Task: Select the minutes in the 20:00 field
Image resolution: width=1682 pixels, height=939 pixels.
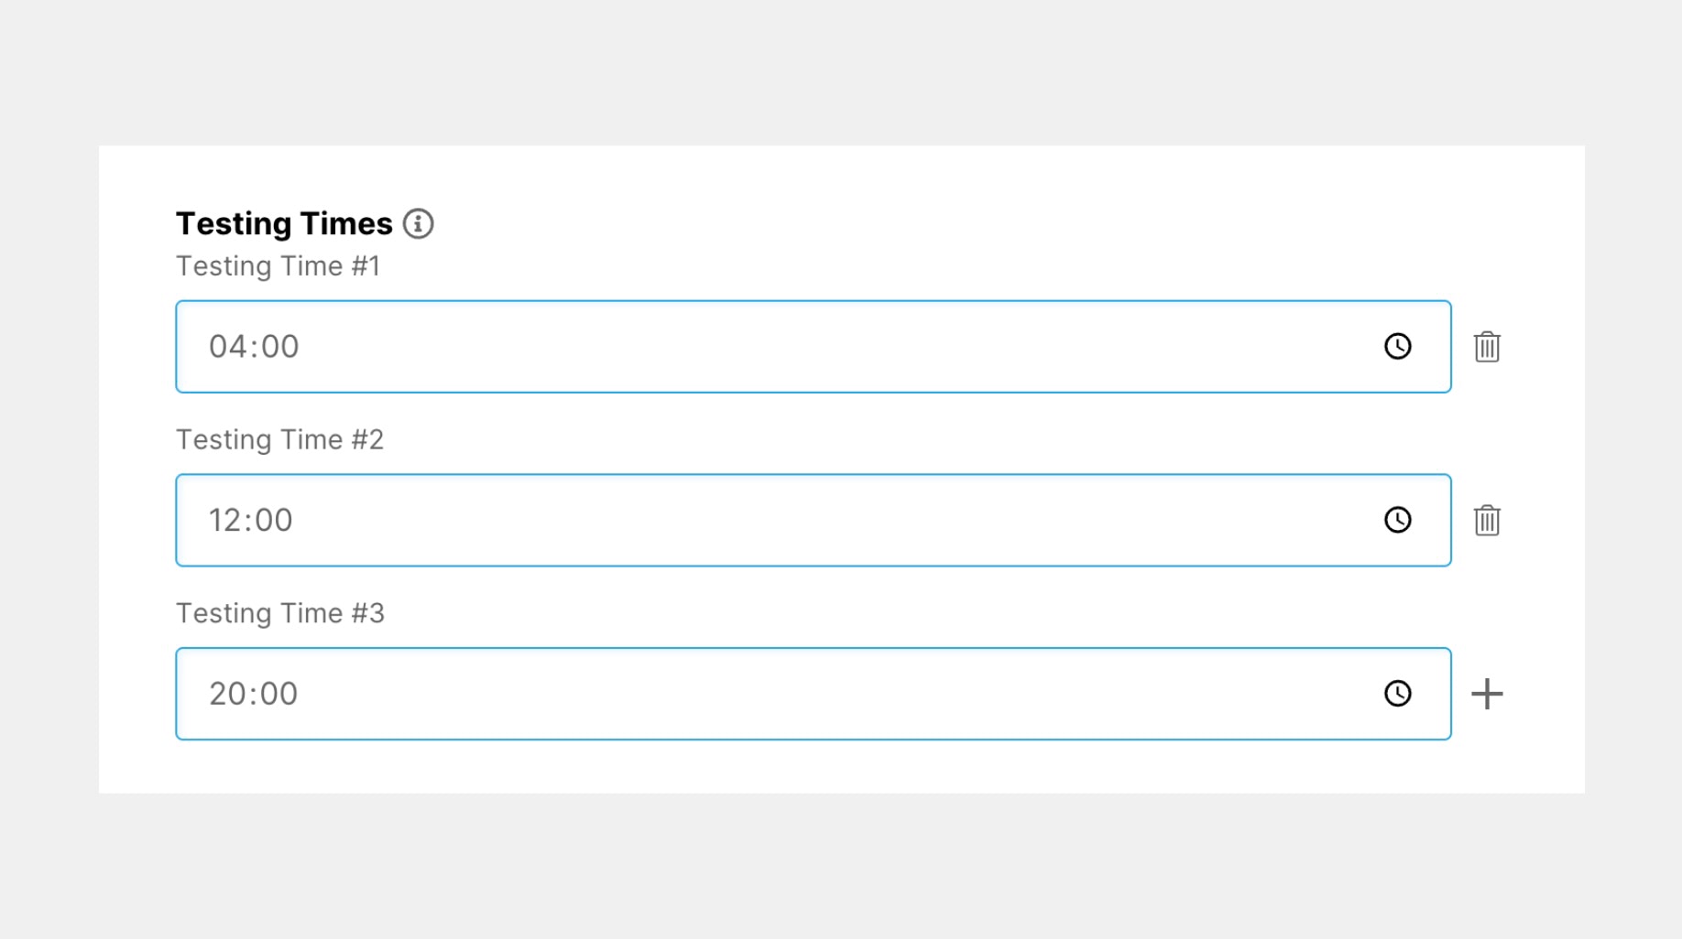Action: click(279, 694)
